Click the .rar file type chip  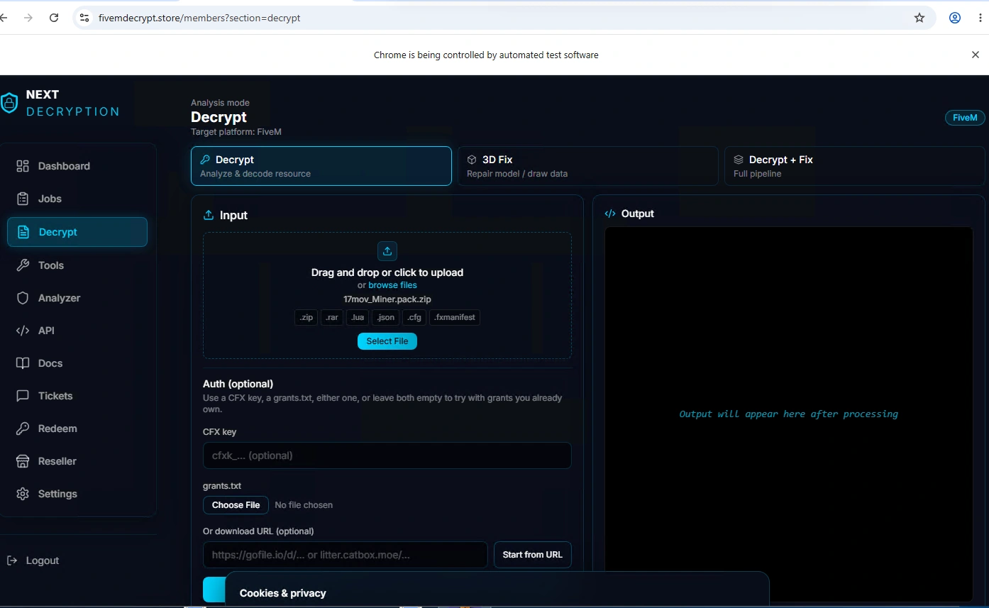[x=332, y=317]
